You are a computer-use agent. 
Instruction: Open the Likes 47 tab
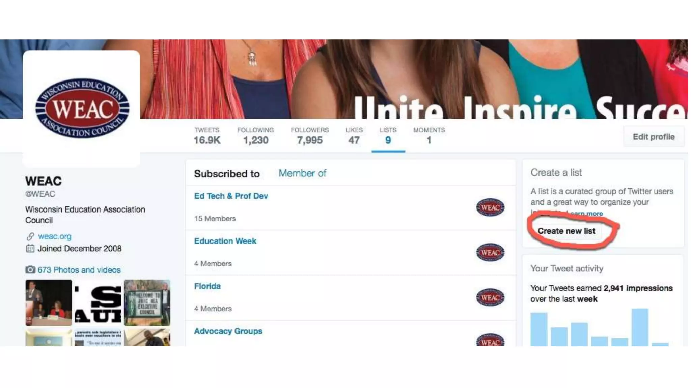tap(354, 136)
